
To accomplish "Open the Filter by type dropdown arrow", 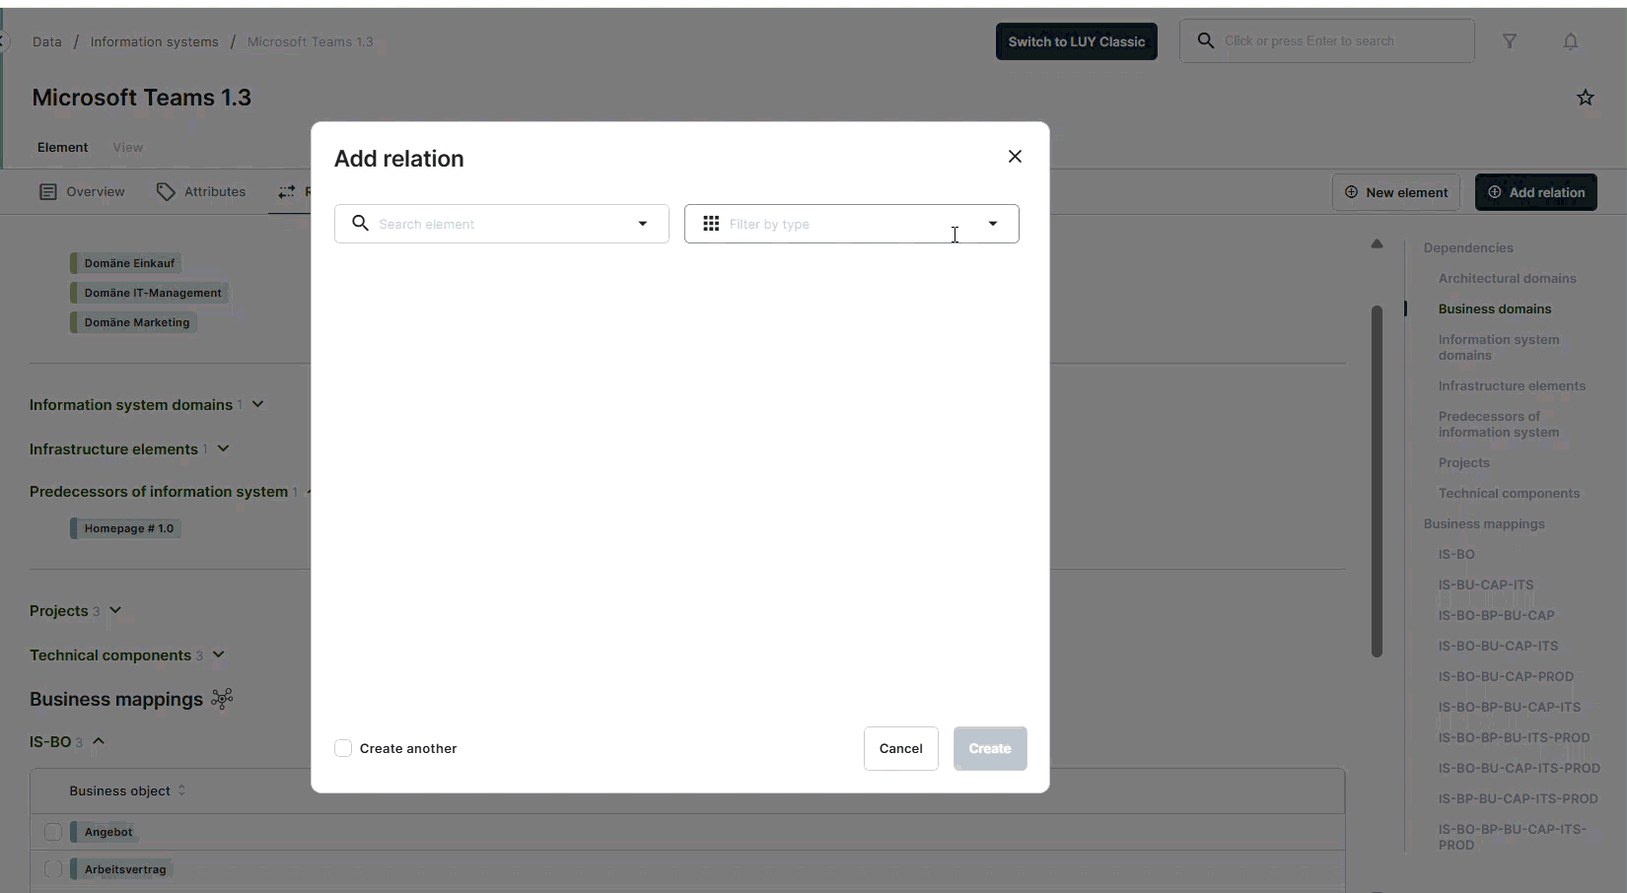I will point(993,224).
